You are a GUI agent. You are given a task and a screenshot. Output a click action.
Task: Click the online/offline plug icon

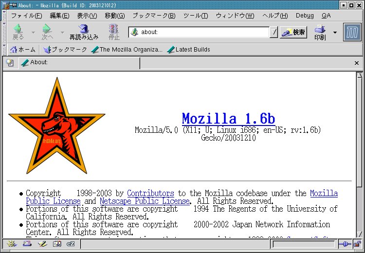pos(345,244)
